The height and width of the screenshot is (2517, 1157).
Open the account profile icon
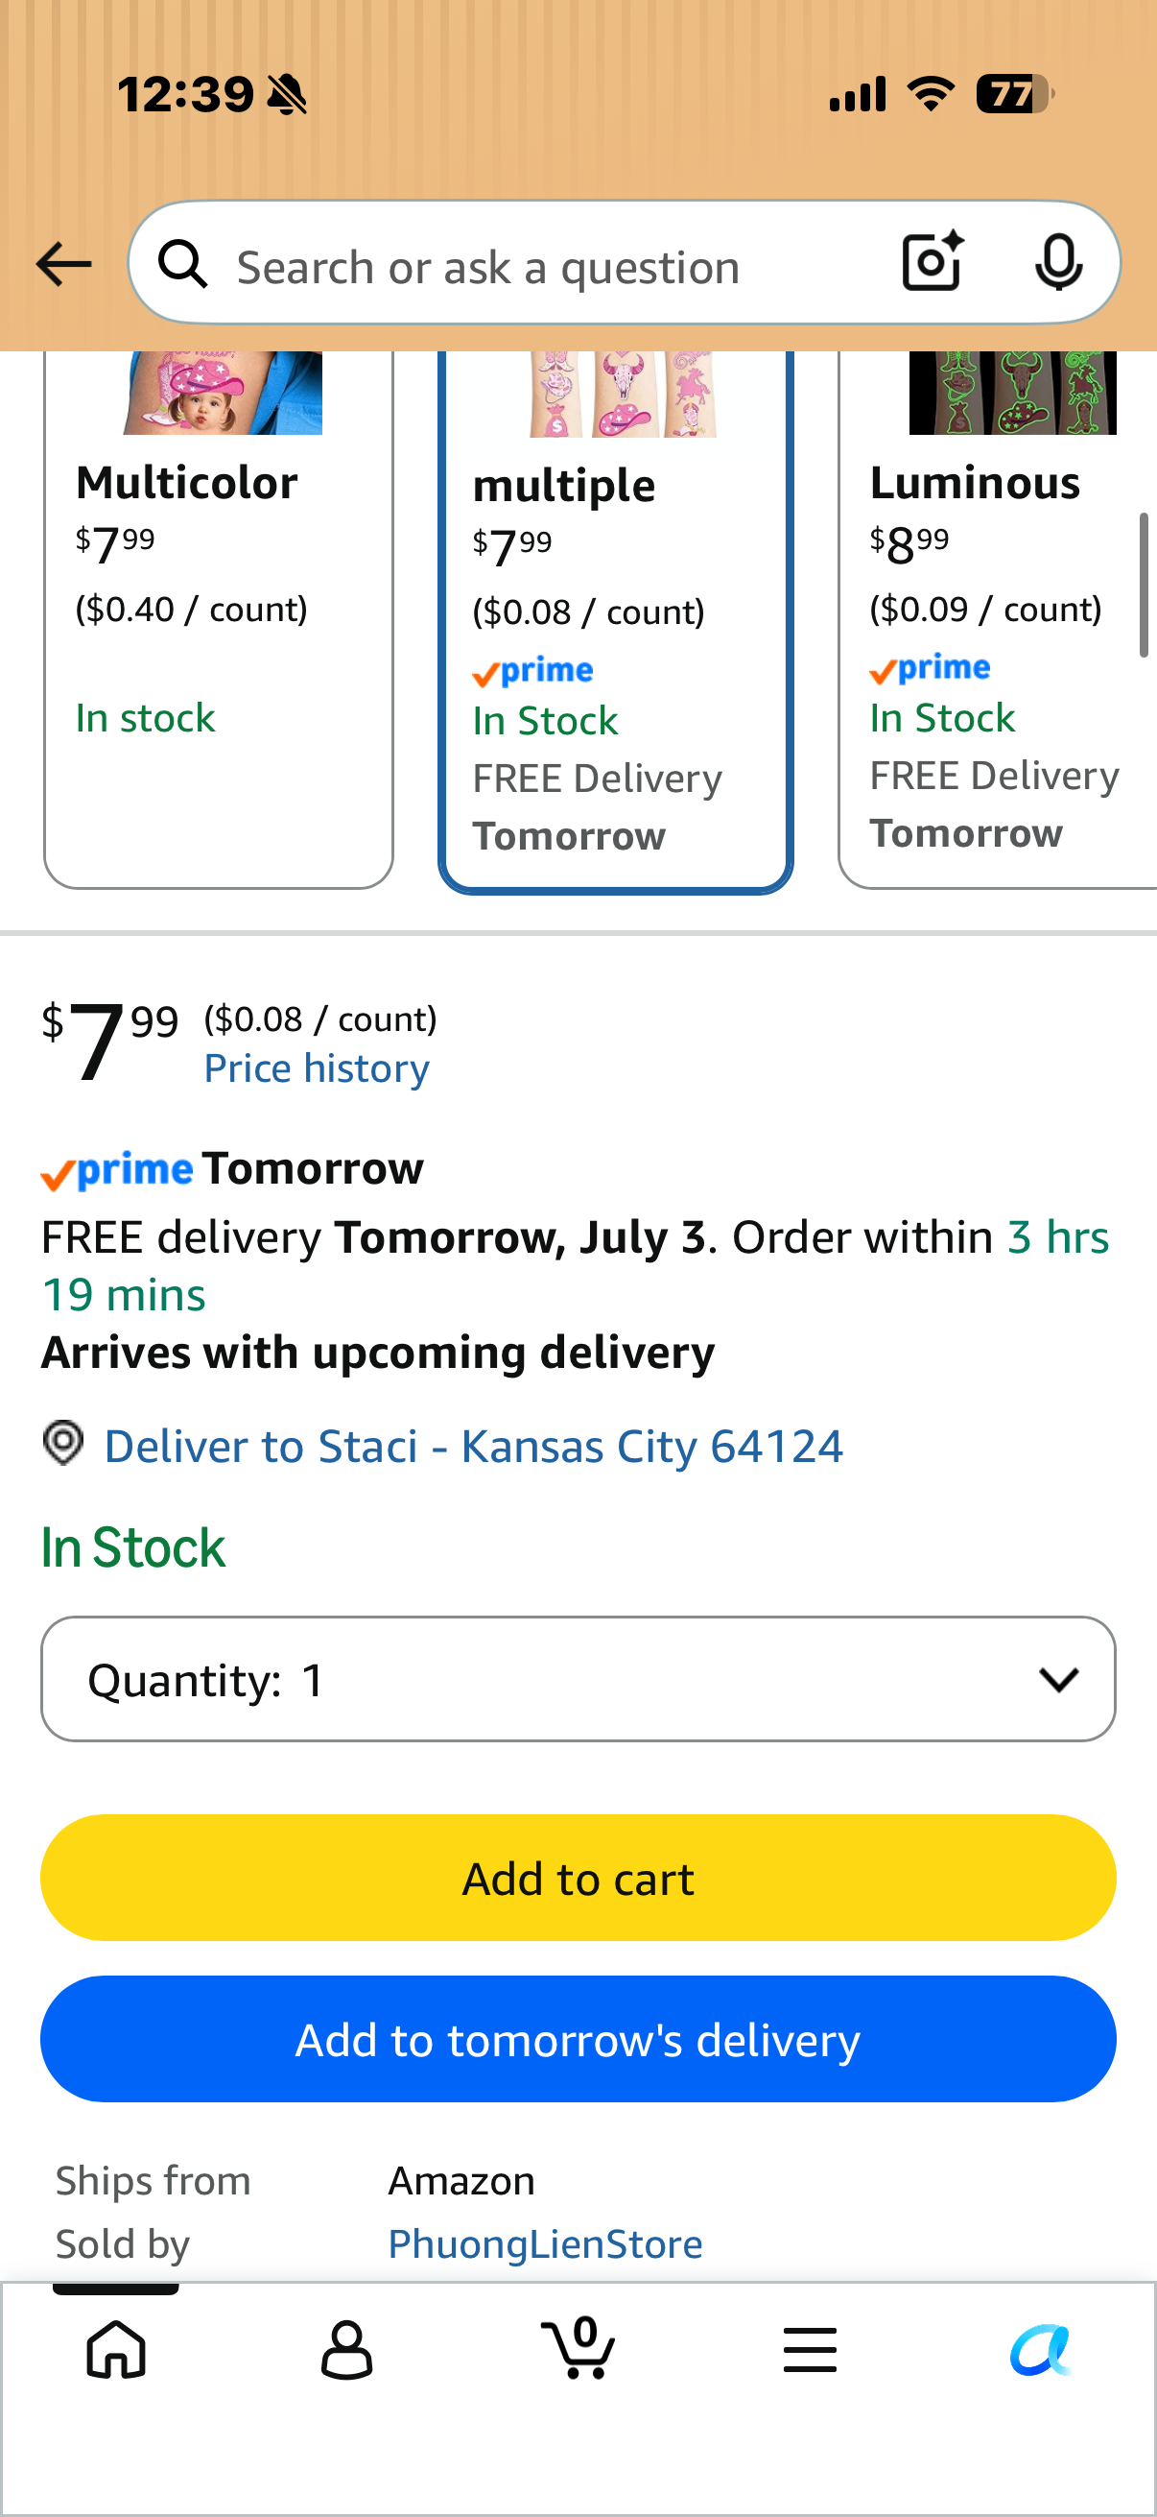point(346,2350)
